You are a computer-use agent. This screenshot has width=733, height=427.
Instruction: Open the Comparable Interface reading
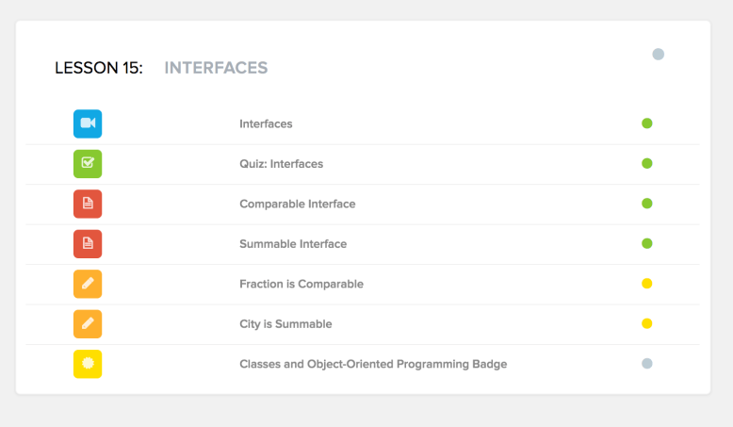(297, 204)
